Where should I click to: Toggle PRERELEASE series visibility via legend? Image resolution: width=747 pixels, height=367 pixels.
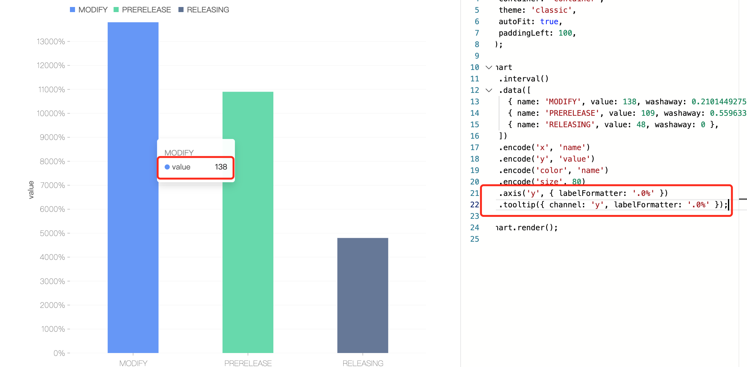pos(146,10)
